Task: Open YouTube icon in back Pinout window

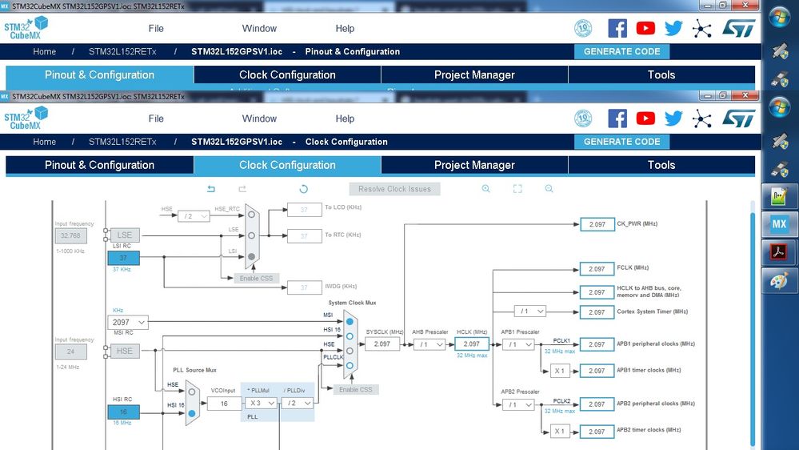Action: [645, 28]
